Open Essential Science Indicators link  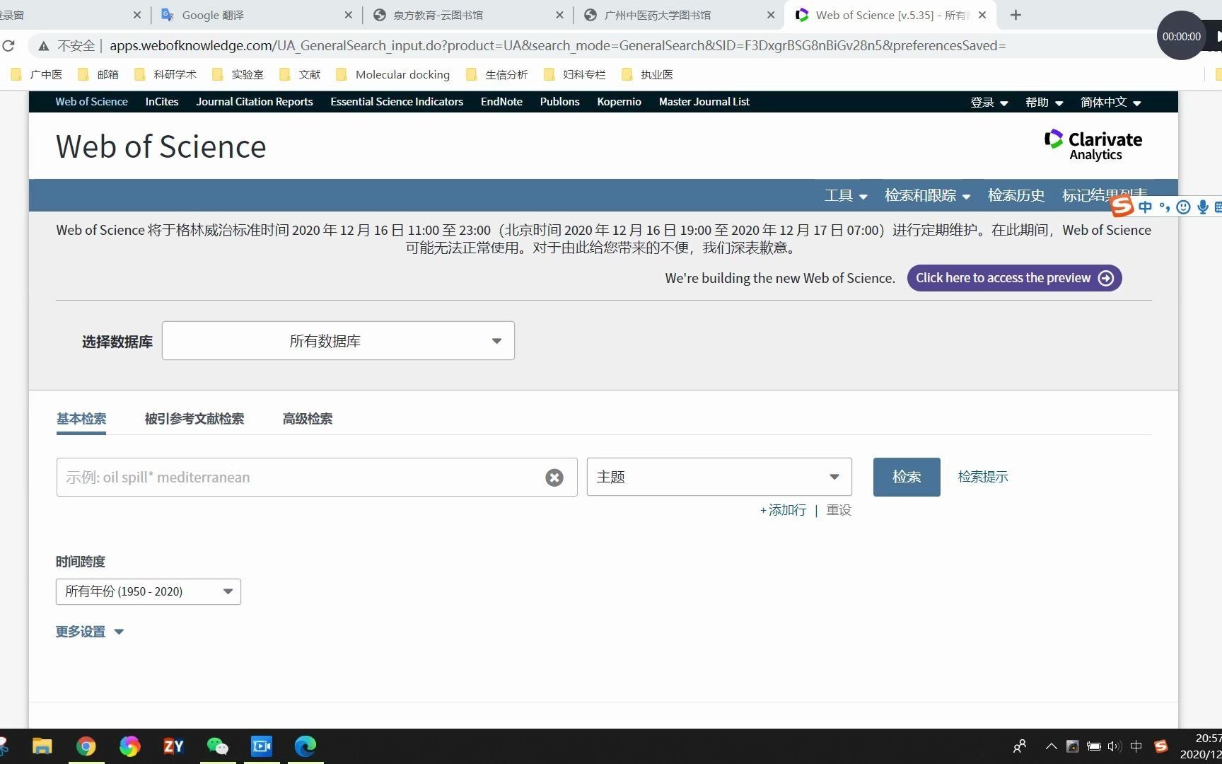click(x=397, y=102)
